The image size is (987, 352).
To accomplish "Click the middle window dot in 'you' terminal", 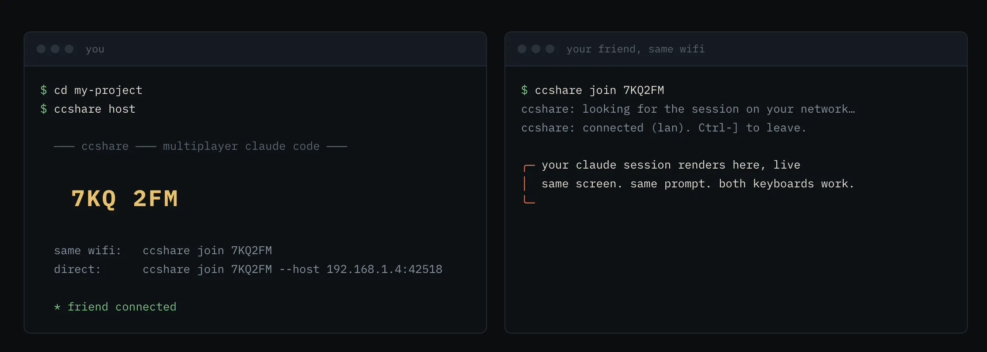I will [x=55, y=49].
